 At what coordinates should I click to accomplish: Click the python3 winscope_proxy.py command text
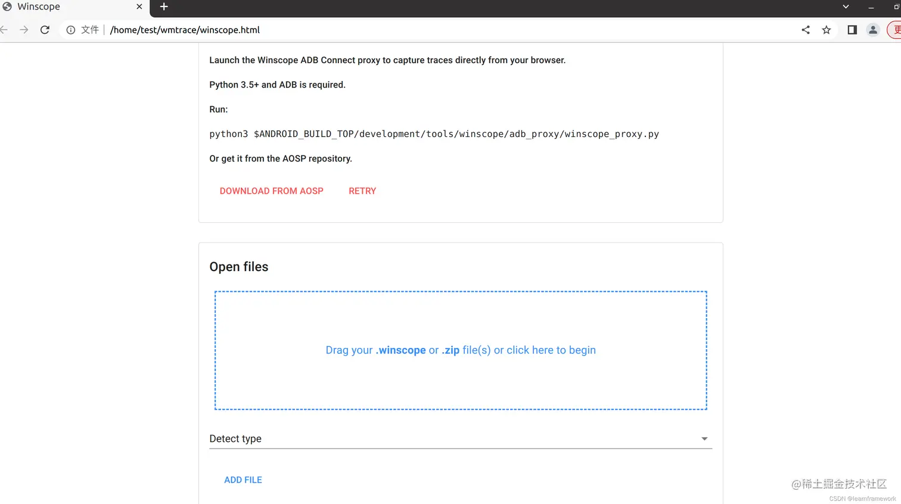[434, 134]
